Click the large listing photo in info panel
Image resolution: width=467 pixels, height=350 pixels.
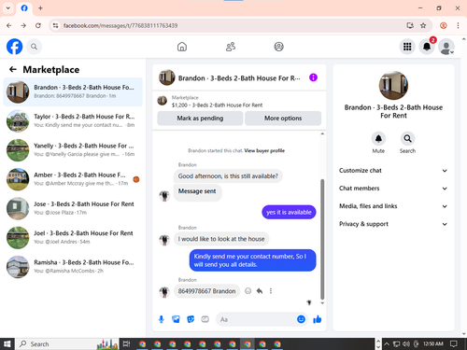pyautogui.click(x=393, y=86)
